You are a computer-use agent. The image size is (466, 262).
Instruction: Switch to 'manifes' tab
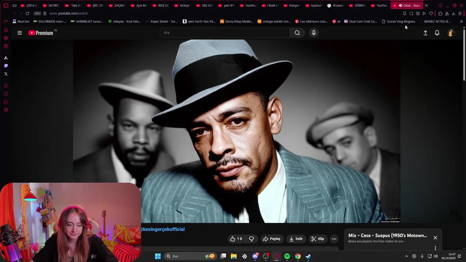[248, 5]
